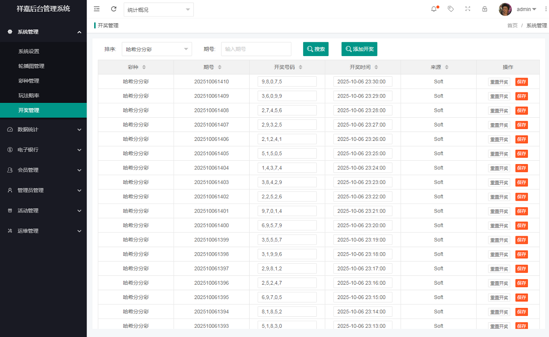The width and height of the screenshot is (549, 337).
Task: Click the 输入期号 input field
Action: point(256,49)
